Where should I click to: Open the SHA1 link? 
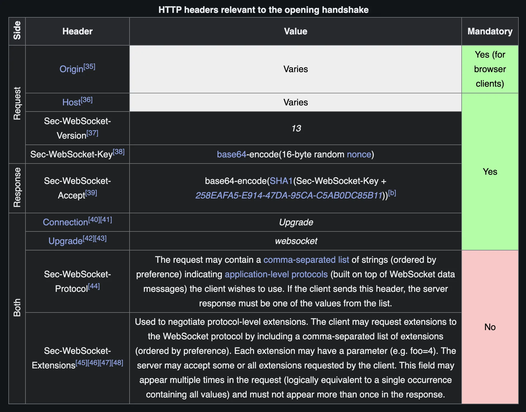[281, 181]
